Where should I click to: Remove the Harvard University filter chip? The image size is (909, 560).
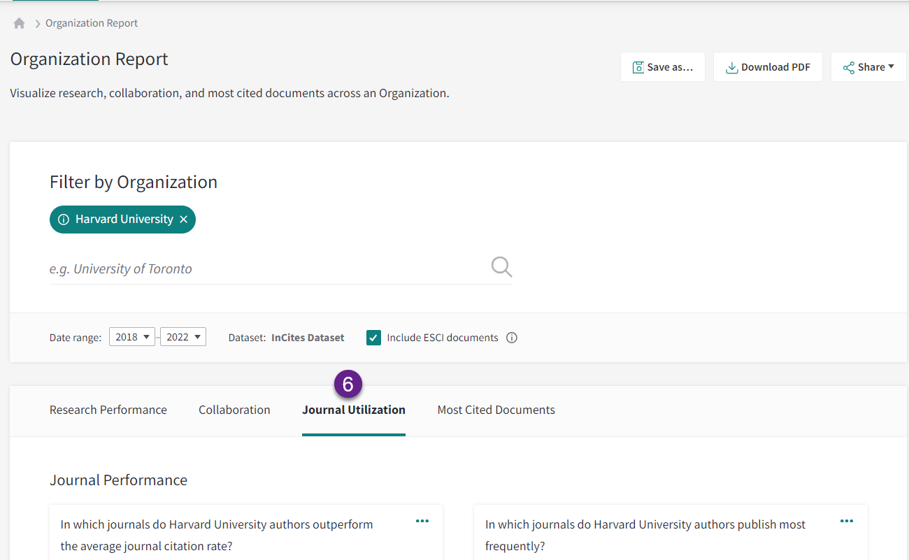(x=183, y=220)
